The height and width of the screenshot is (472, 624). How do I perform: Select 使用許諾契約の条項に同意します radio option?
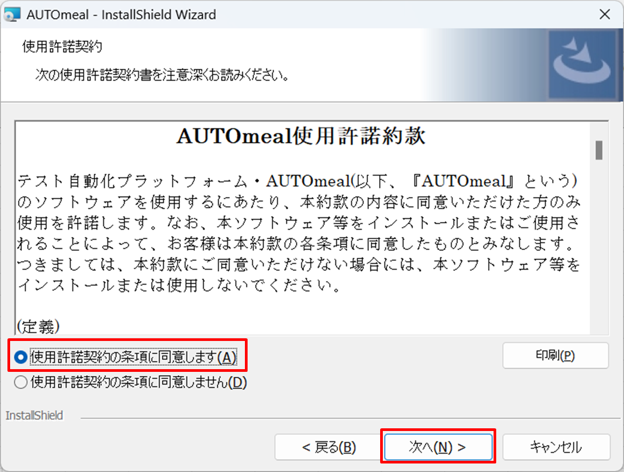pos(21,357)
